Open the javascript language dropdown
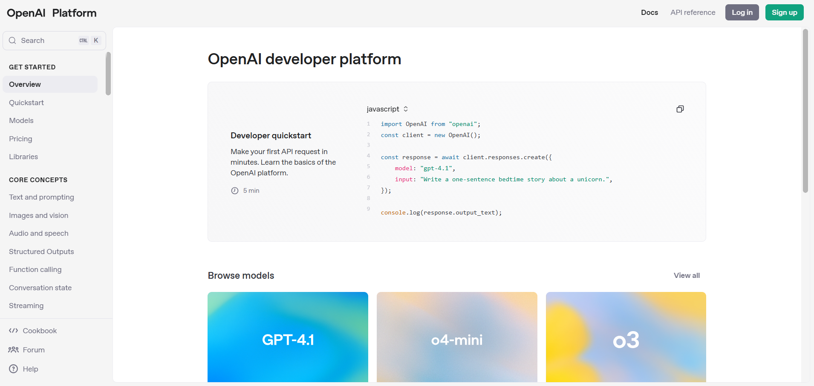This screenshot has width=814, height=386. pos(387,109)
